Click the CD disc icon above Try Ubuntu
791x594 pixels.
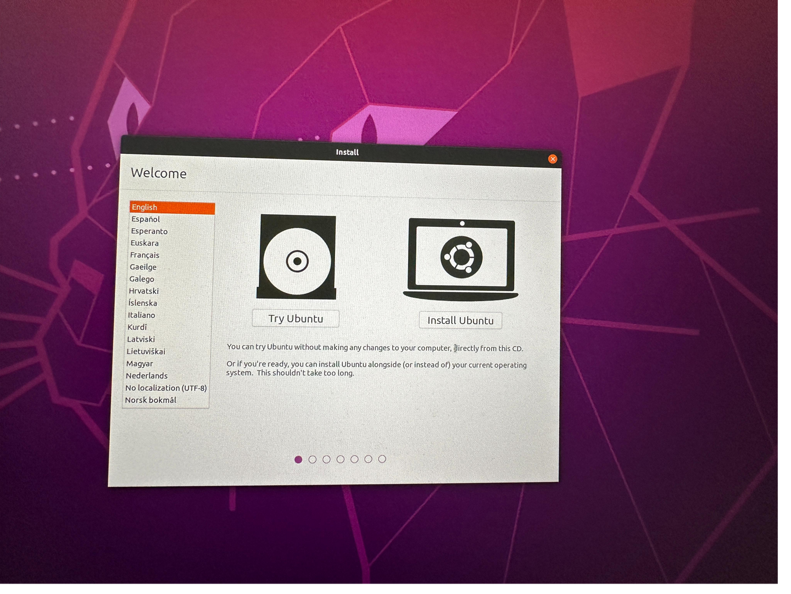(x=297, y=257)
